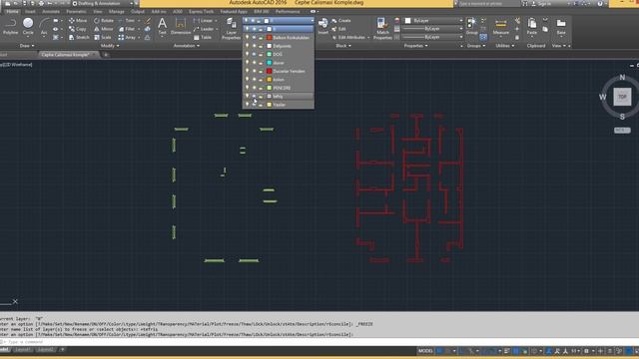Toggle freeze sun icon for Yazılar layer

pyautogui.click(x=254, y=105)
